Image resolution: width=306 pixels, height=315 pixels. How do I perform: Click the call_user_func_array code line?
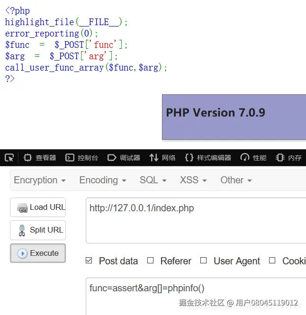[86, 67]
